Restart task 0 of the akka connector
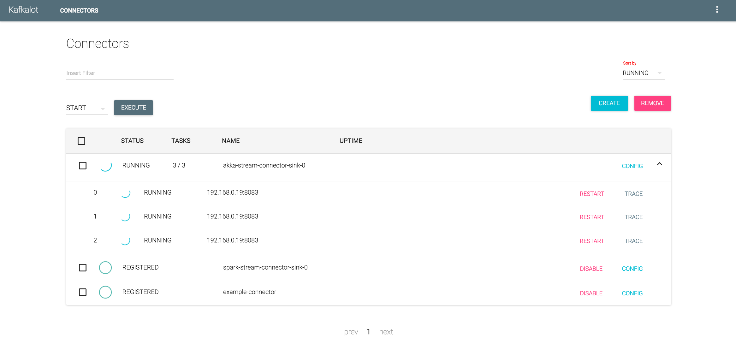 point(592,194)
